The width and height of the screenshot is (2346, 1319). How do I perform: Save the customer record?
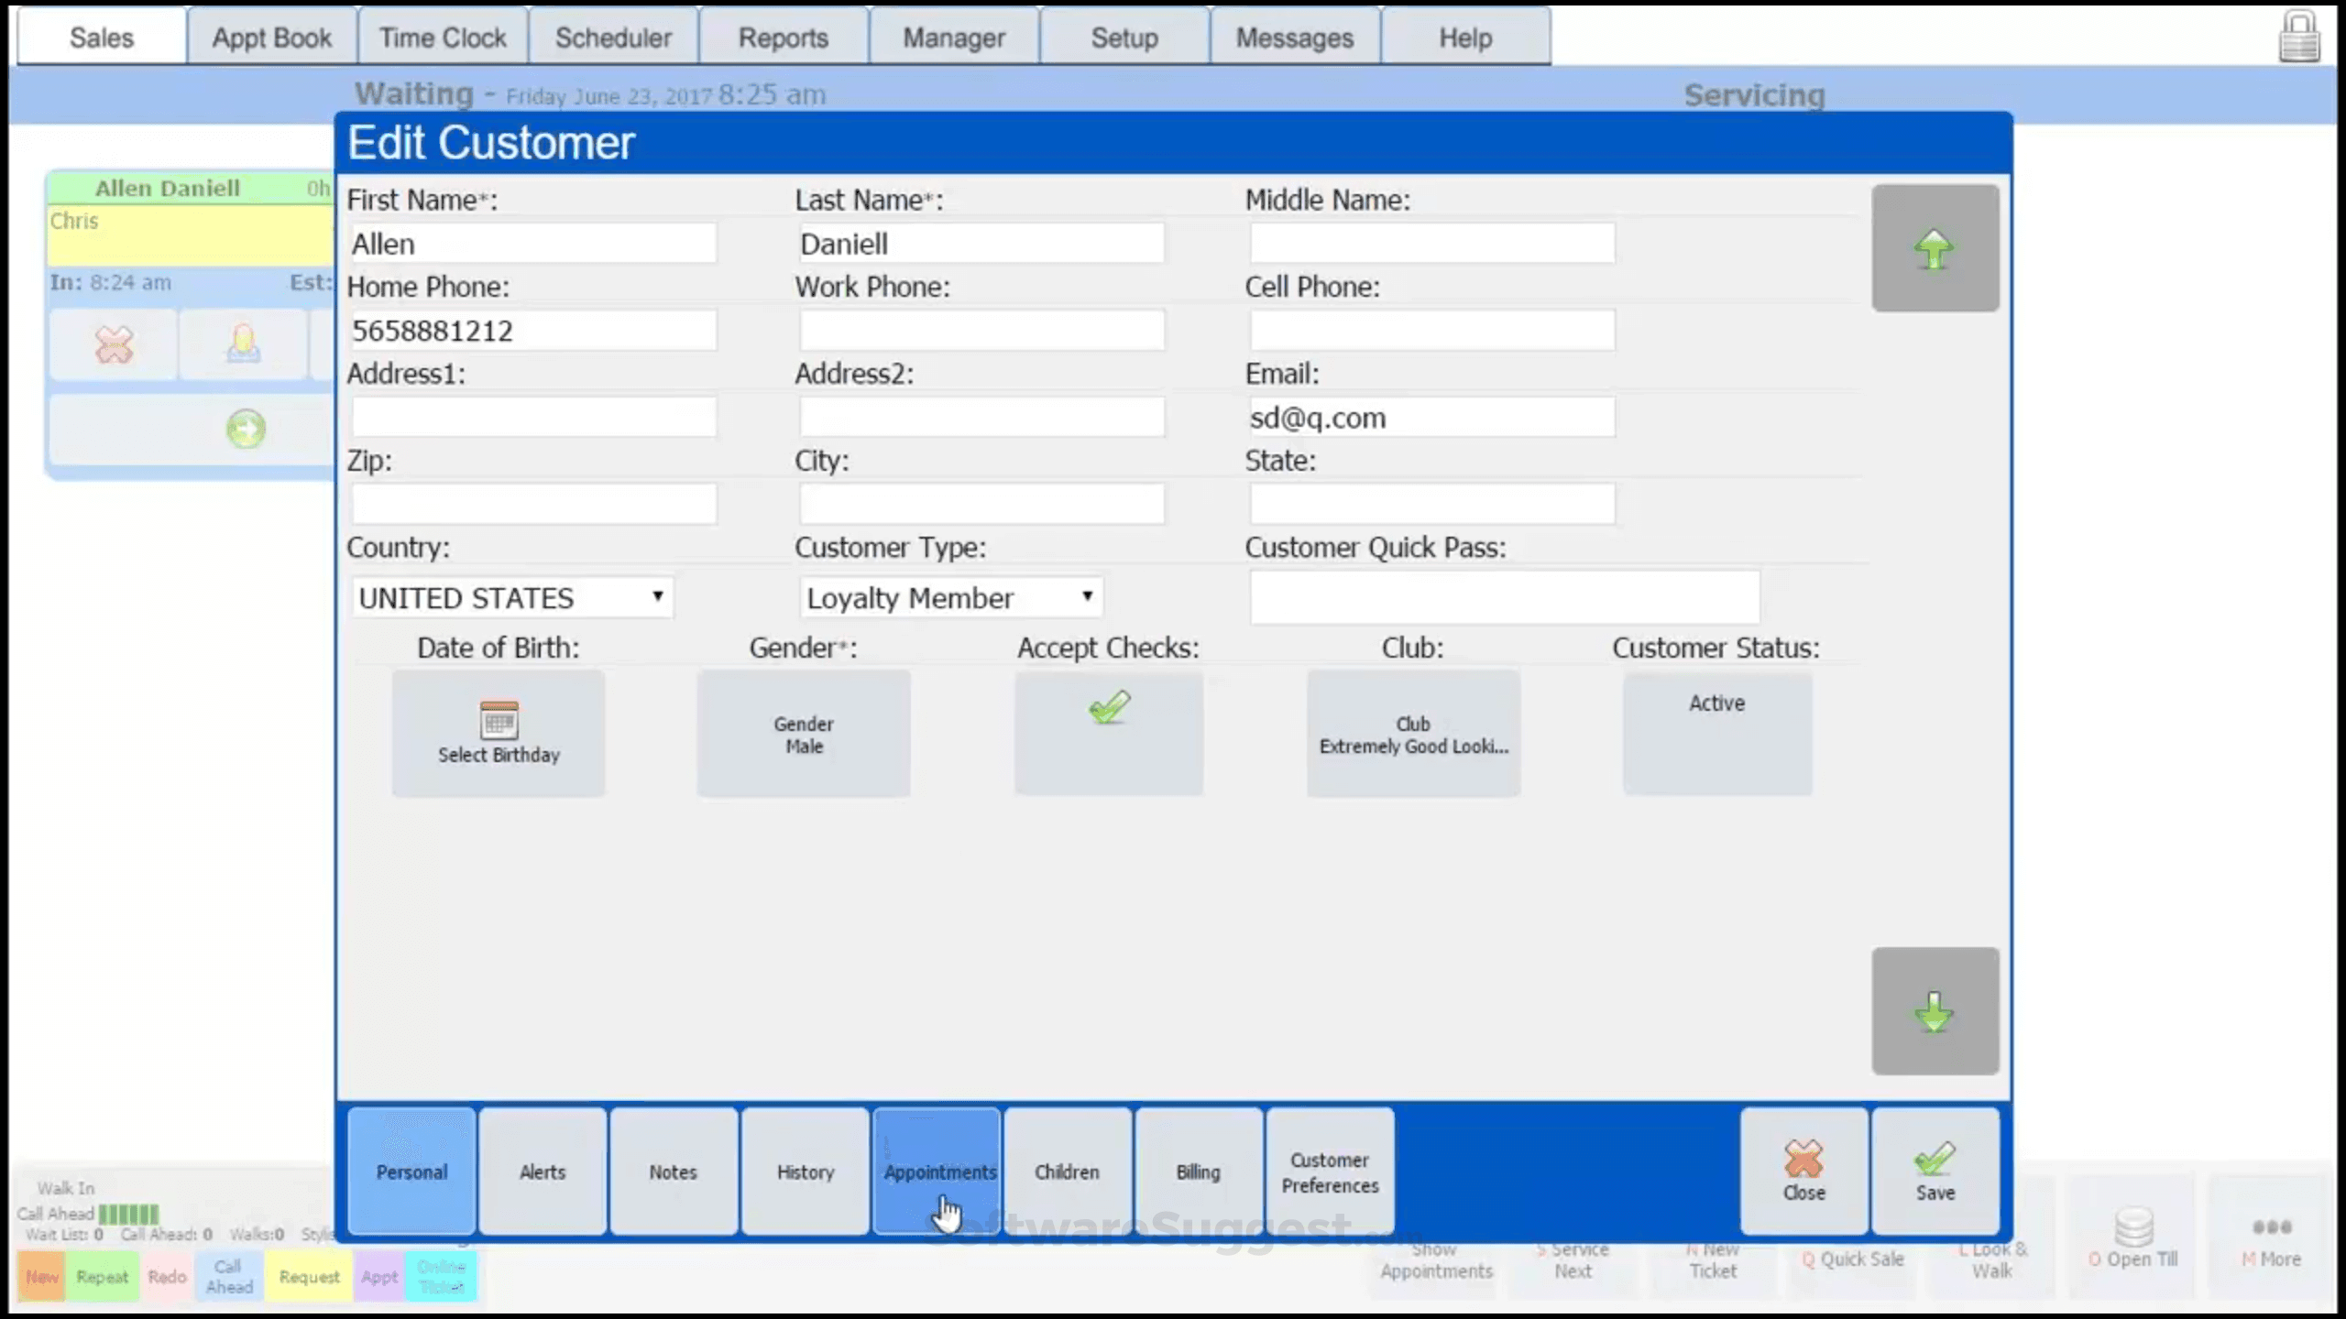(1935, 1170)
